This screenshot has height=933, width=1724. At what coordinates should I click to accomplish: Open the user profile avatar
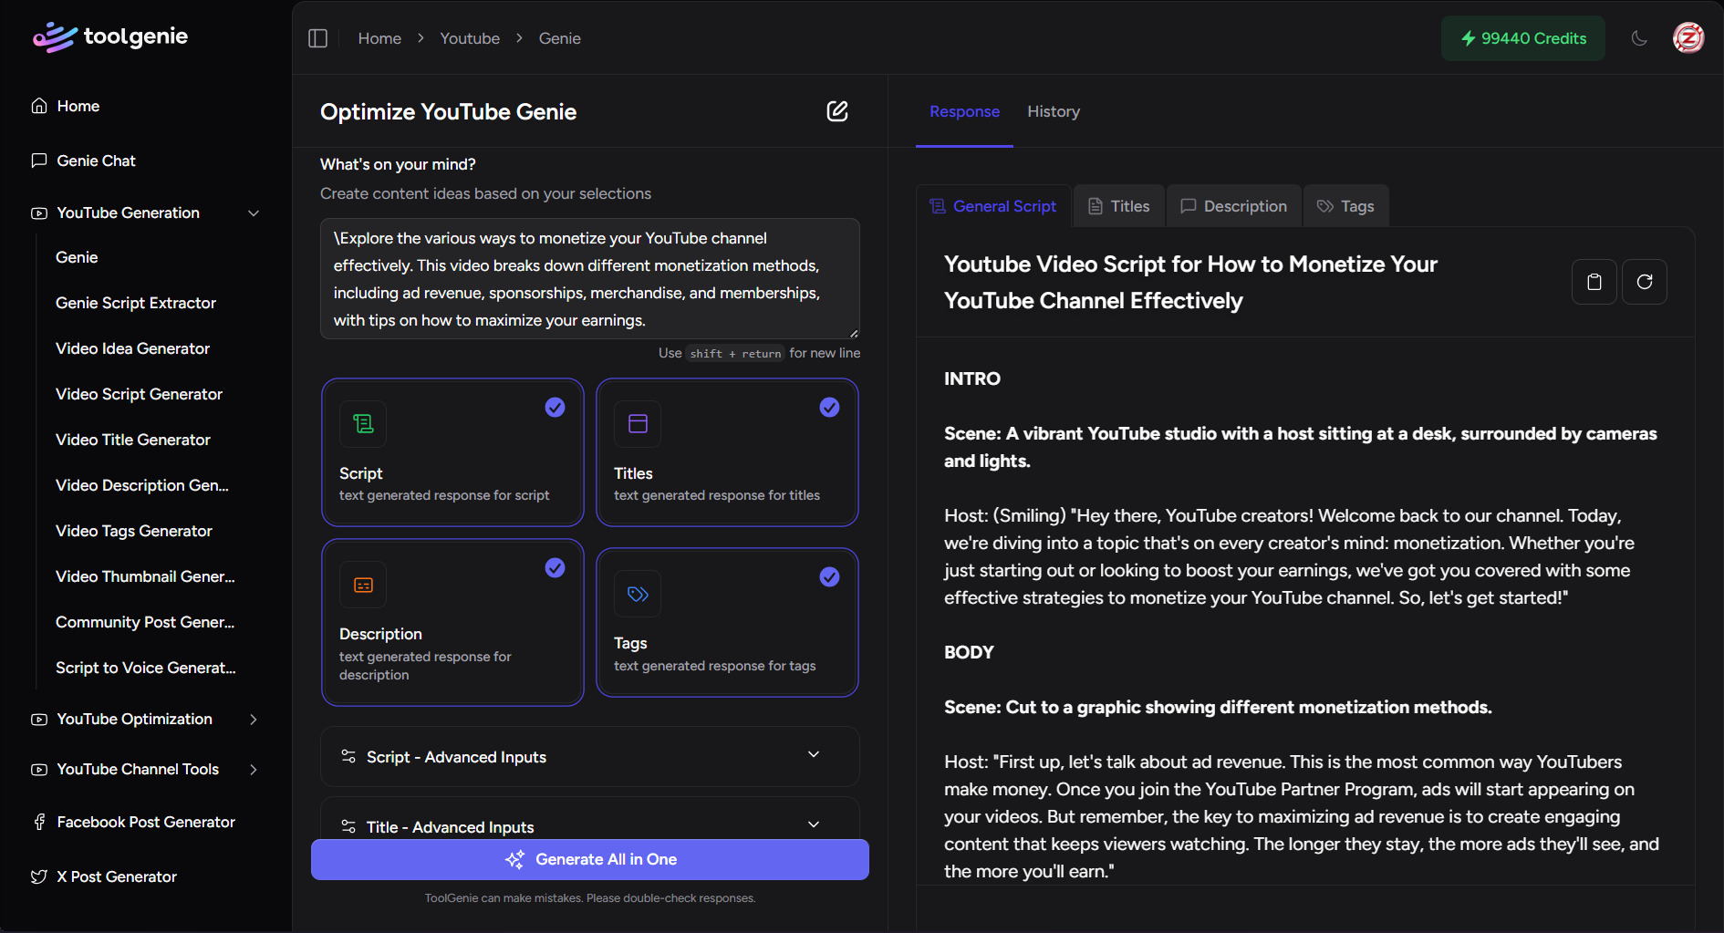(x=1688, y=38)
